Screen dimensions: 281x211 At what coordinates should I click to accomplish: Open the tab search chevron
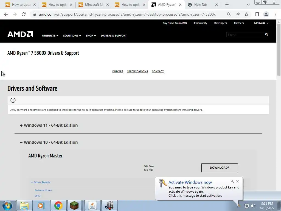point(248,5)
